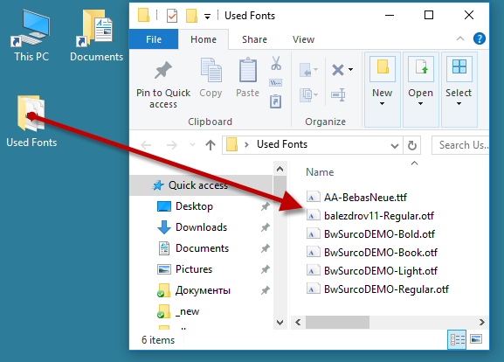504x362 pixels.
Task: Unpin Downloads using its pin icon
Action: [x=266, y=227]
